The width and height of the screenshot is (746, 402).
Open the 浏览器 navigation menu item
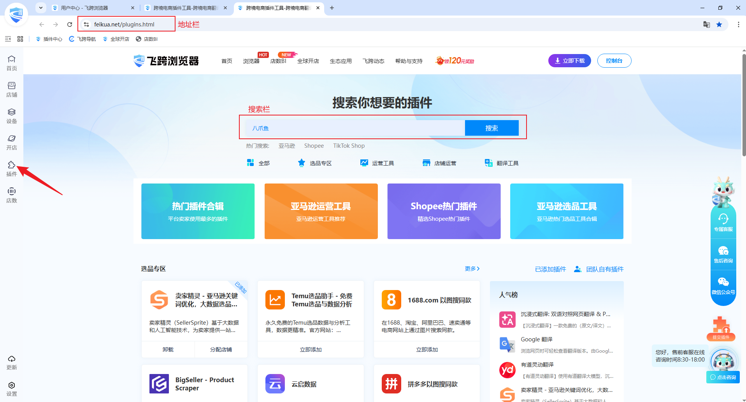click(251, 61)
